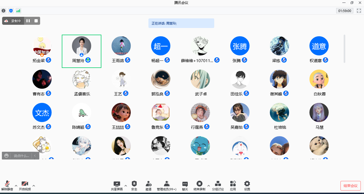The height and width of the screenshot is (194, 364).
Task: Open 设置 settings gear
Action: point(247,186)
